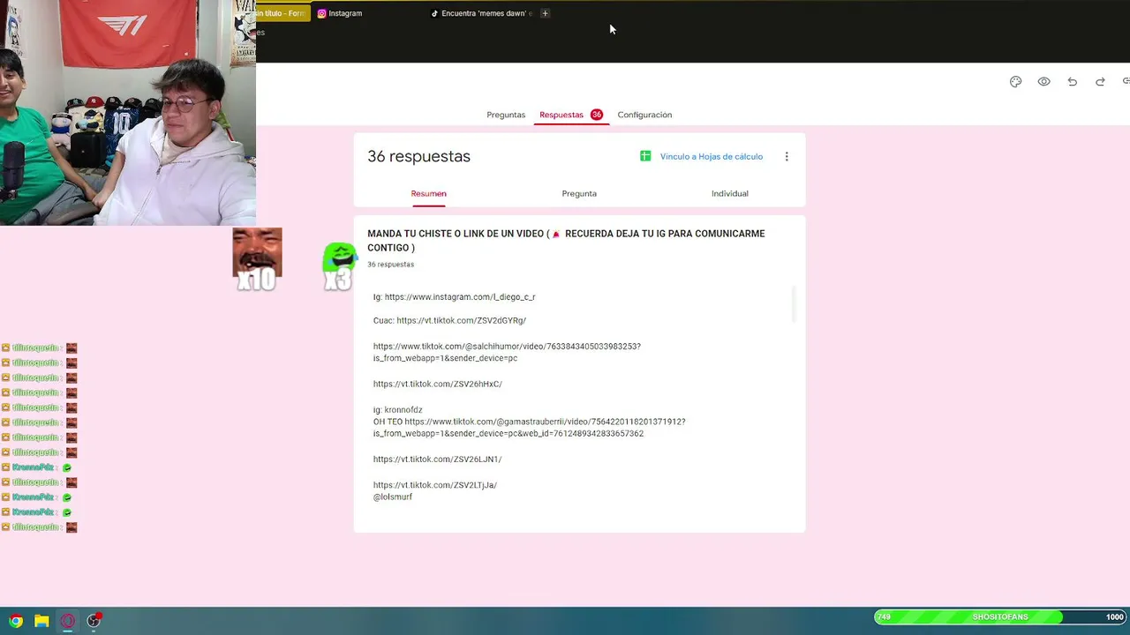Open the three-dot responses menu
Screen dimensions: 1130x635
pyautogui.click(x=787, y=156)
